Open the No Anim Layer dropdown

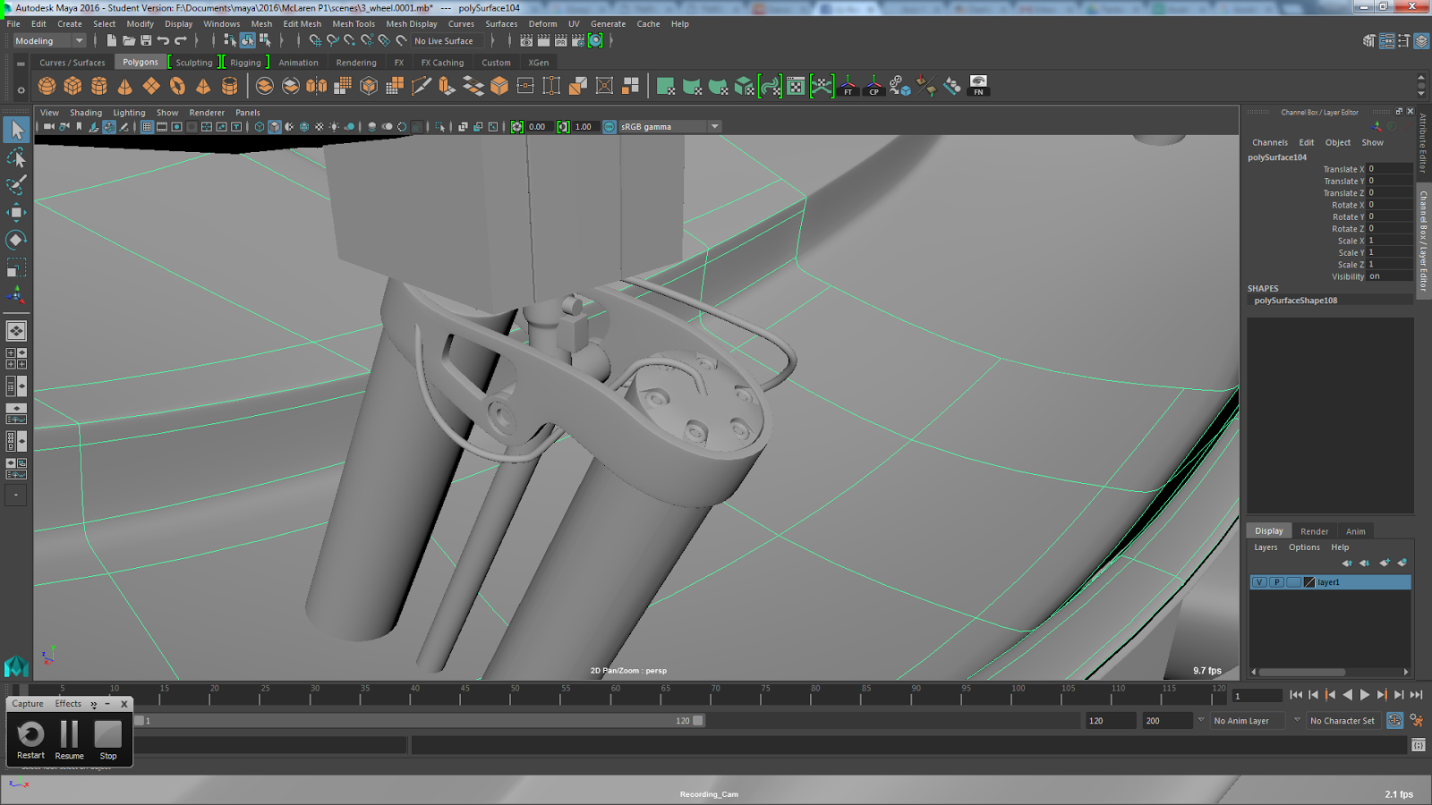[1249, 721]
